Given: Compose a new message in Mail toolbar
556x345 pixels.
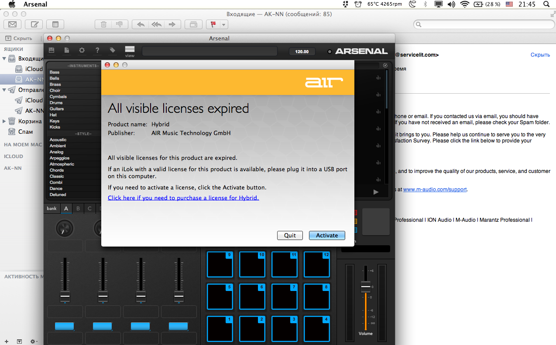Looking at the screenshot, I should point(34,24).
